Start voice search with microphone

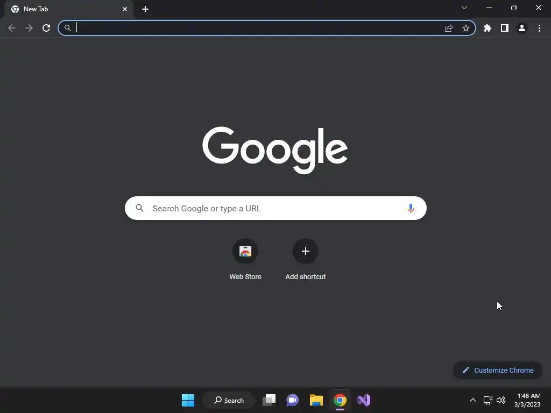(411, 208)
